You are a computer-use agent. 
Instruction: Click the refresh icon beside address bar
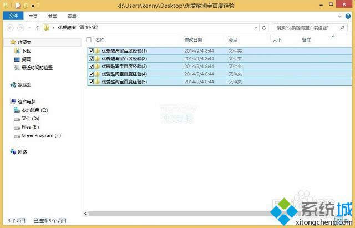pyautogui.click(x=264, y=27)
